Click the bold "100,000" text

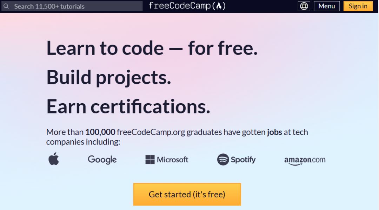click(x=100, y=132)
